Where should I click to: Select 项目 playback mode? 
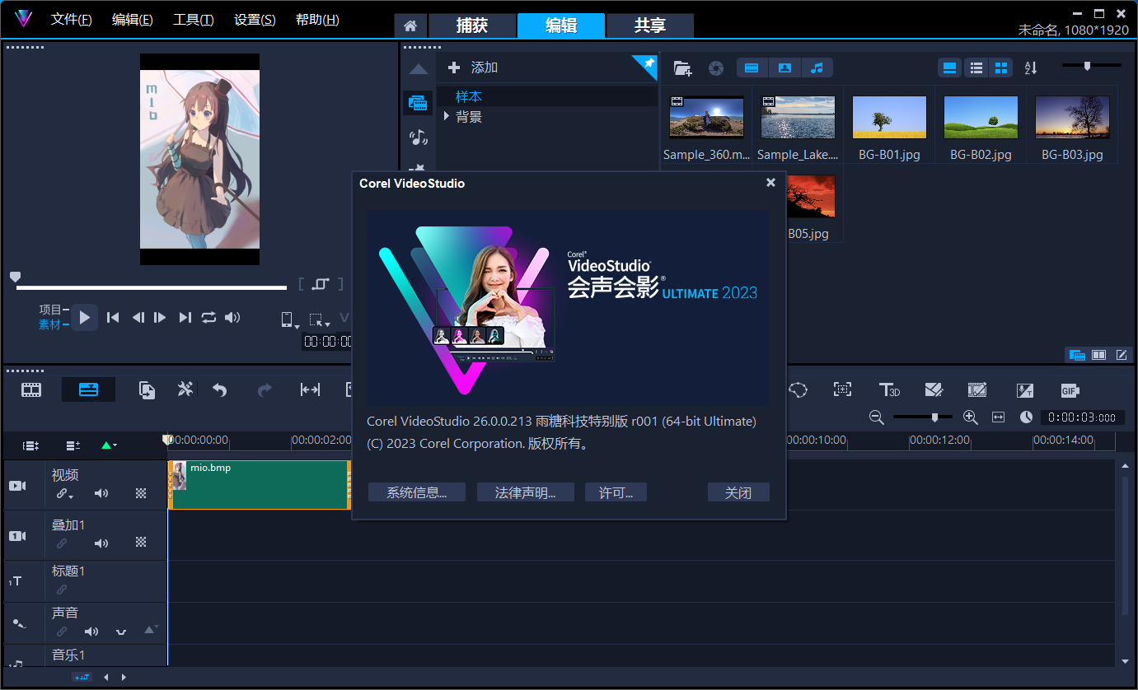pyautogui.click(x=50, y=310)
